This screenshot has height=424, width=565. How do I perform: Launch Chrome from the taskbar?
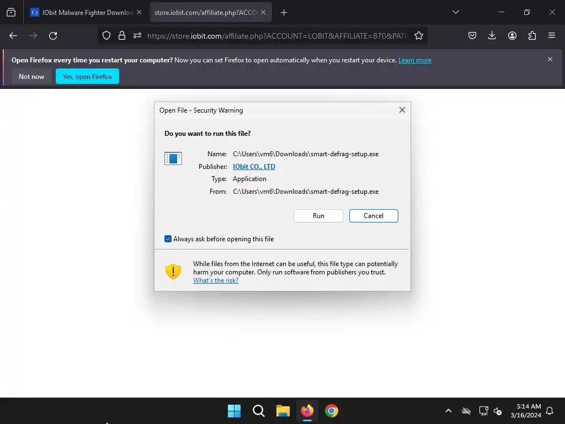pyautogui.click(x=332, y=411)
